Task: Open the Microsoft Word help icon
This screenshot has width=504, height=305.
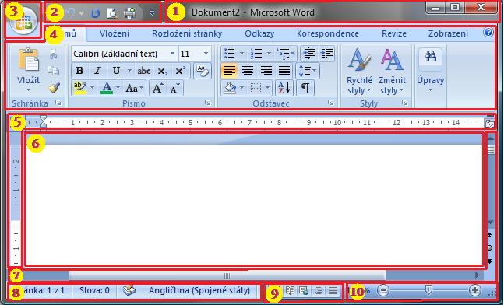Action: click(x=488, y=33)
